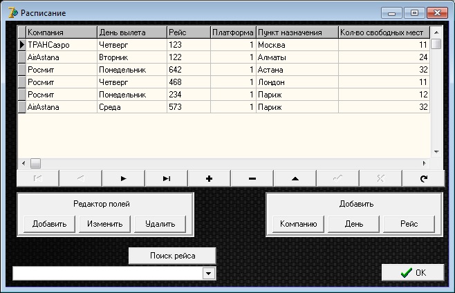Click Добавить in Редактор полей panel
The width and height of the screenshot is (455, 293).
(49, 224)
